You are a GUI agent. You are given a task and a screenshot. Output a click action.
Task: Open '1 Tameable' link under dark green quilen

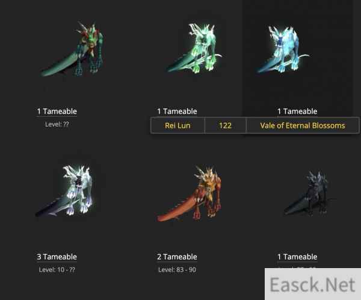tap(57, 111)
